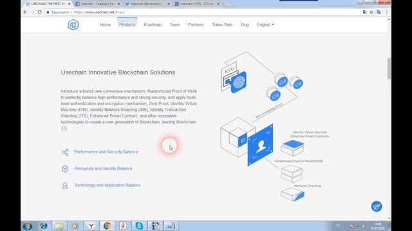Click the usechain.net address bar
Screen dimensions: 412x231
(205, 12)
